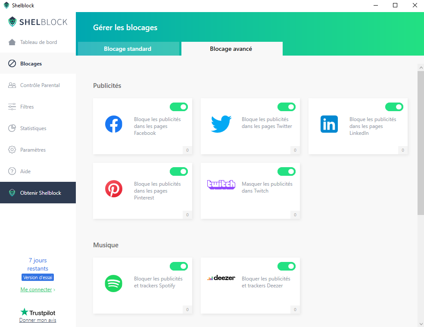Click the Musique section heading
Viewport: 424px width, 327px height.
[106, 245]
